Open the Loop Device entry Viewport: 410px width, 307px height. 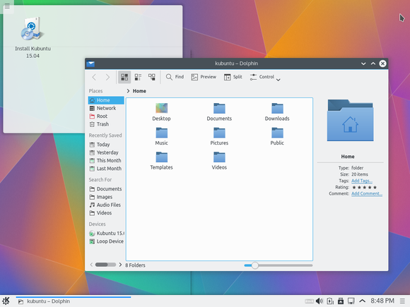tap(106, 241)
